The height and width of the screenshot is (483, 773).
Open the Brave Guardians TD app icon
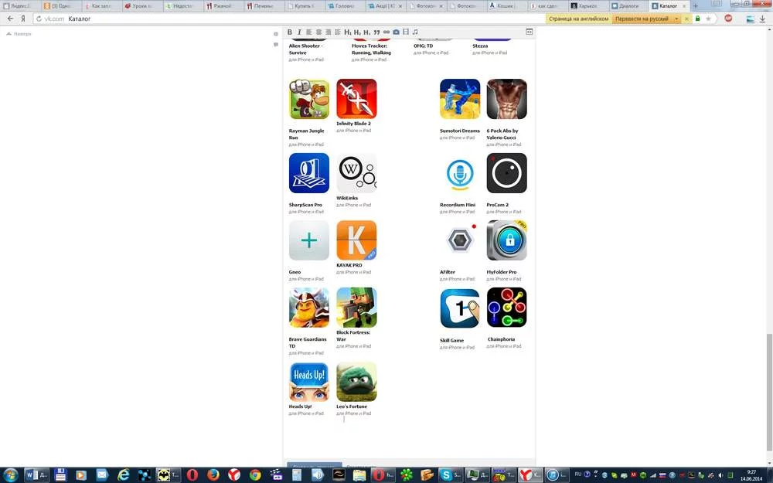(x=309, y=308)
